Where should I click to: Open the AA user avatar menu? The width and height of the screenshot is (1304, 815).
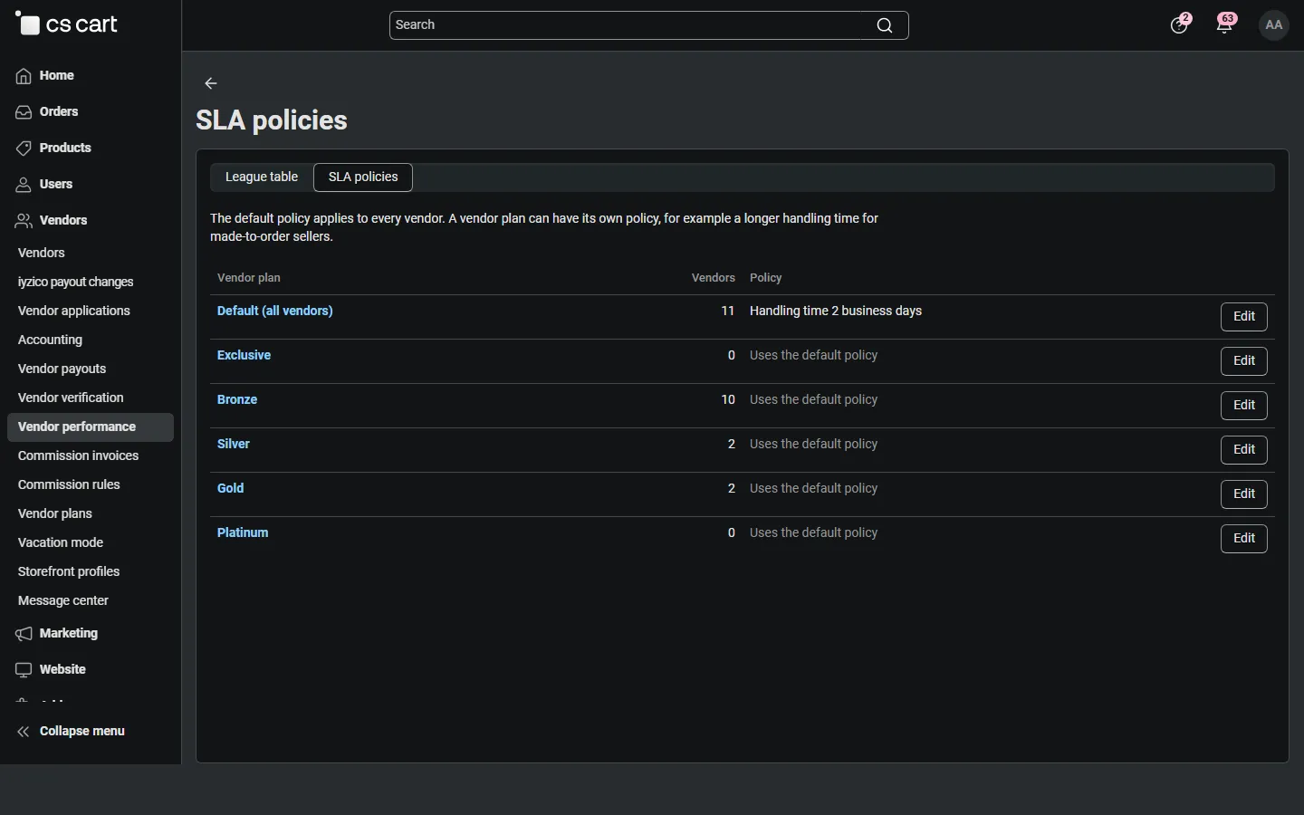(x=1275, y=25)
